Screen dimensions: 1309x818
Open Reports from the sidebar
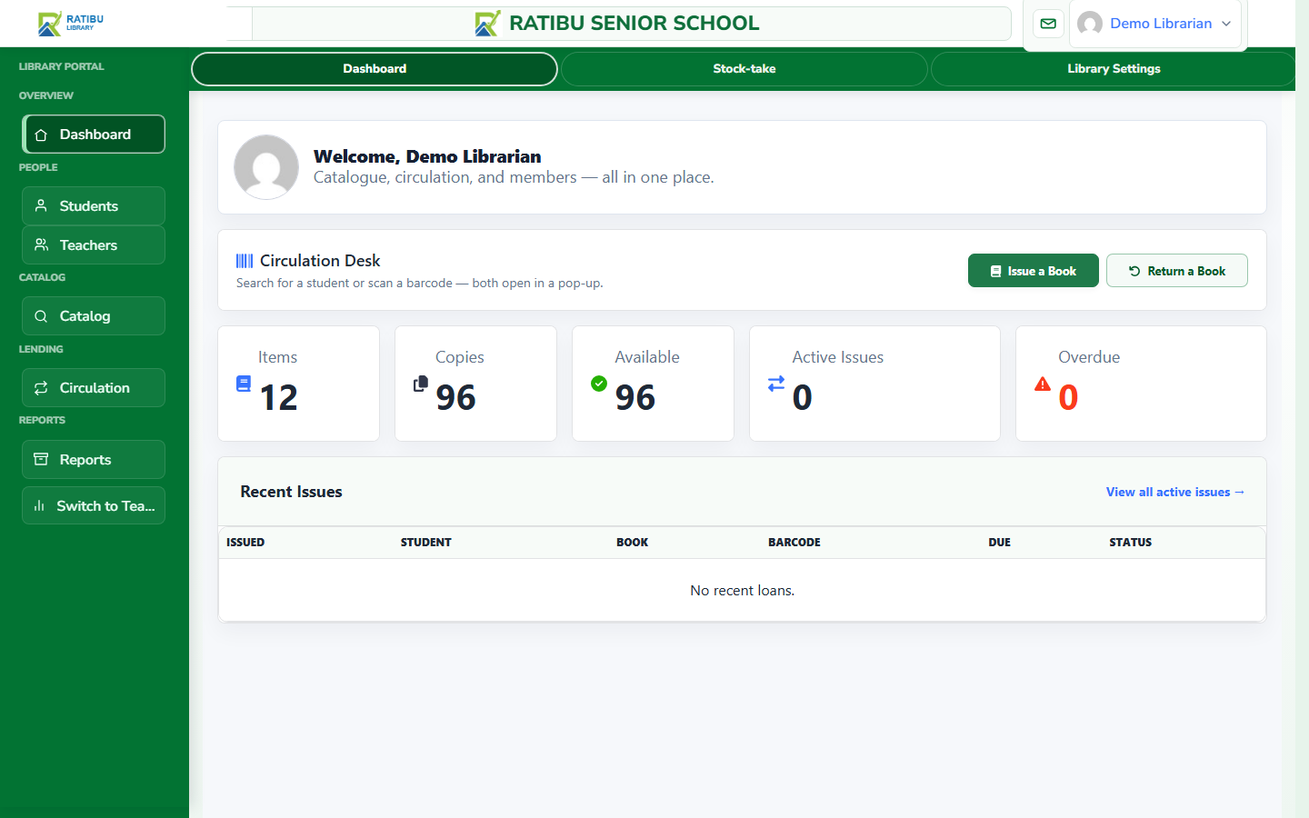pyautogui.click(x=94, y=460)
